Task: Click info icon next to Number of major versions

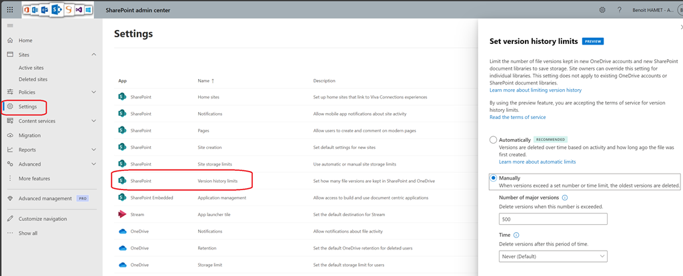Action: 565,198
